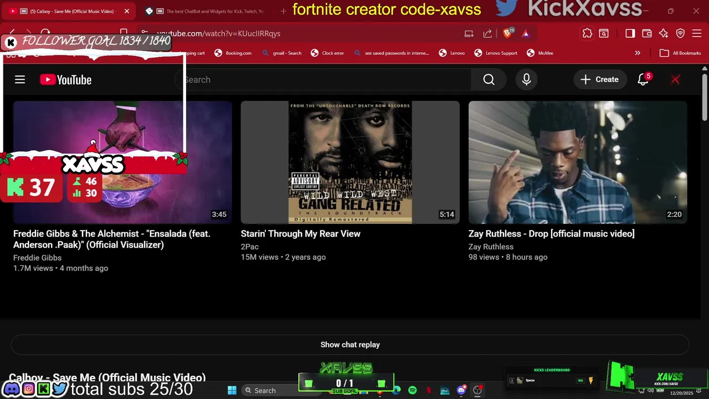Open Booking.com bookmark

point(233,53)
